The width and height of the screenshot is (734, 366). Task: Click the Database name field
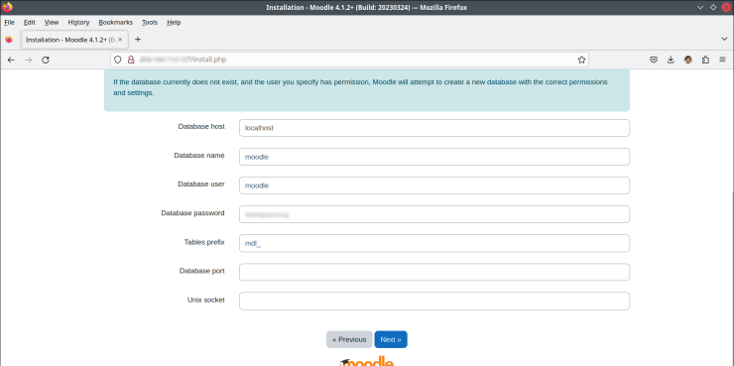click(x=433, y=157)
